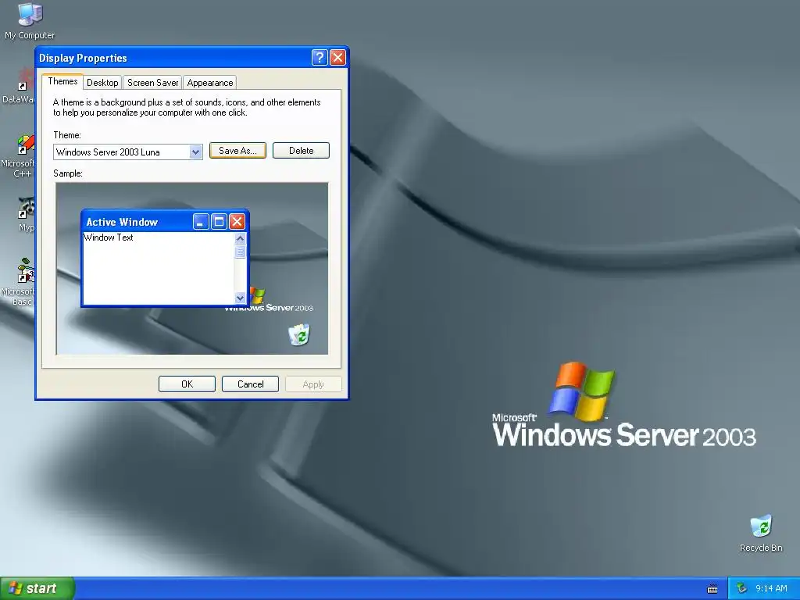
Task: Click the 9:14 AM clock
Action: [771, 588]
